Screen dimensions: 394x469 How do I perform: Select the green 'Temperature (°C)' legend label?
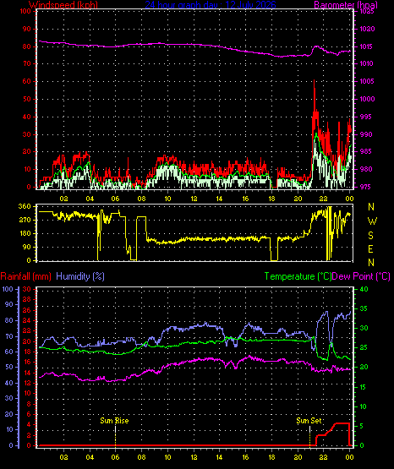click(x=298, y=276)
